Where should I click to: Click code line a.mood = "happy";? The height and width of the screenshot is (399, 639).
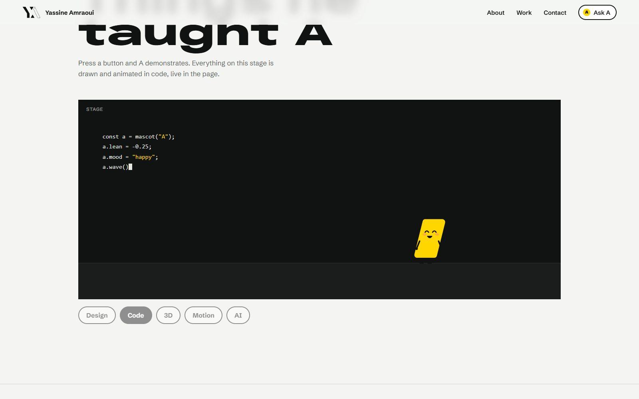click(x=130, y=157)
